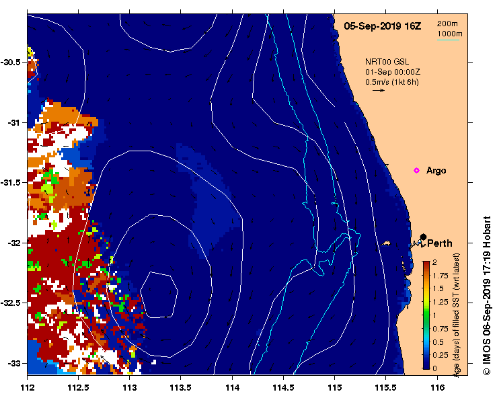Click the Perth city label
Viewport: 497px width, 398px height.
coord(440,243)
